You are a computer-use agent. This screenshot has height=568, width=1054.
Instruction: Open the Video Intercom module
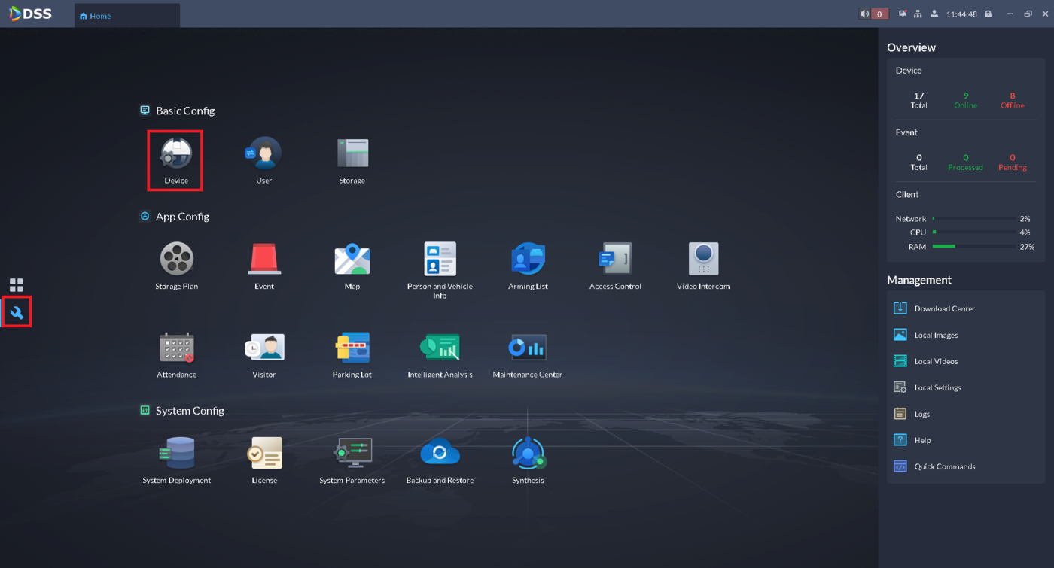702,260
